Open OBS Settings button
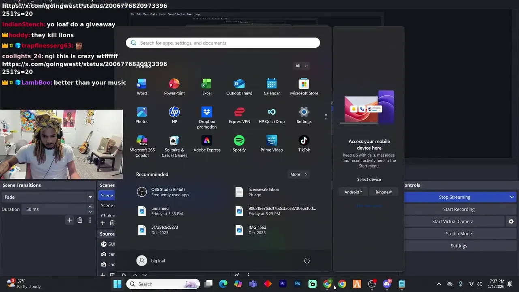519x292 pixels. tap(459, 246)
